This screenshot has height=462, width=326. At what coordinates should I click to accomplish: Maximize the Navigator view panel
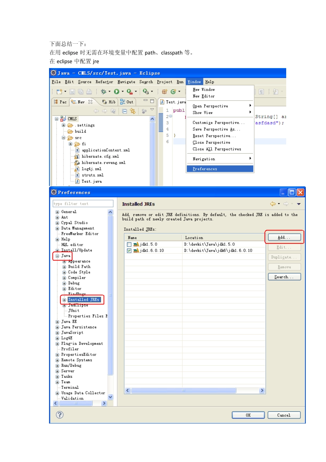[x=152, y=101]
